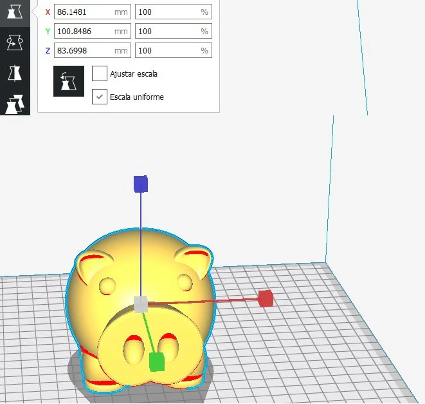This screenshot has height=404, width=425.
Task: Grab the green Y-axis scale handle
Action: pyautogui.click(x=157, y=361)
